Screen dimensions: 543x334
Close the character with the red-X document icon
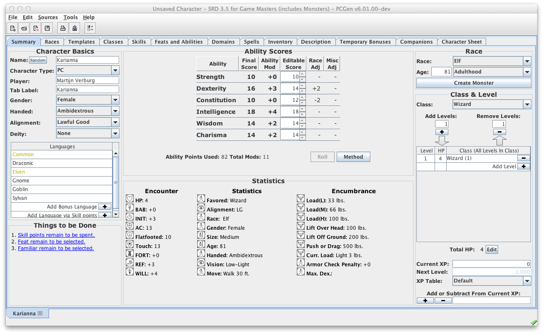tap(36, 28)
